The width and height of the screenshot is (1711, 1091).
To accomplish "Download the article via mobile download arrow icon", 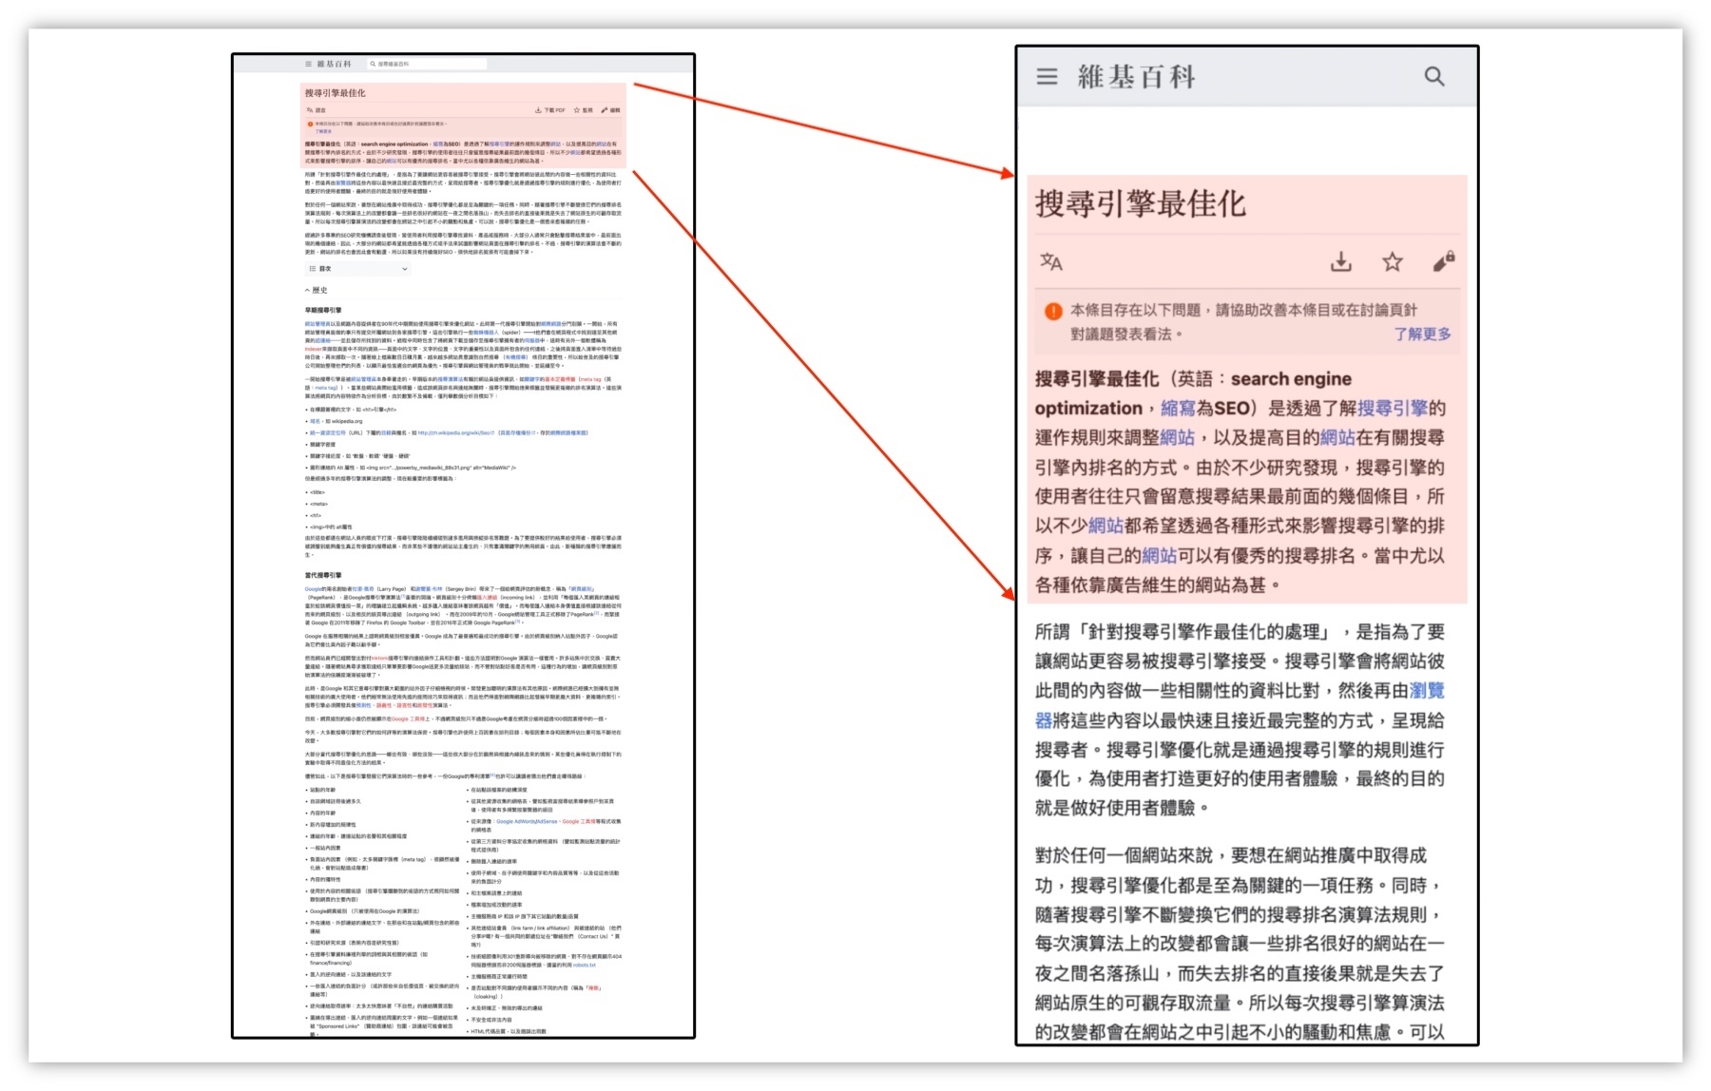I will point(1342,262).
